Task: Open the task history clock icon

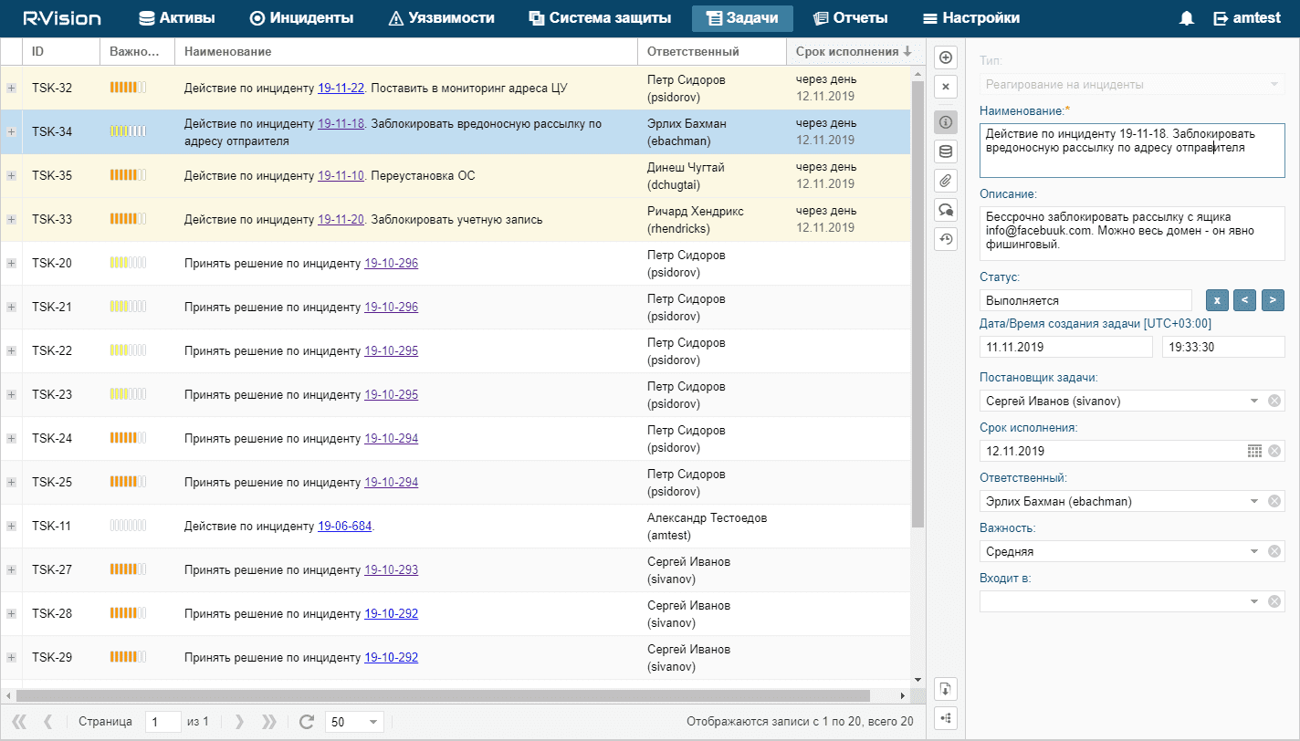Action: coord(946,240)
